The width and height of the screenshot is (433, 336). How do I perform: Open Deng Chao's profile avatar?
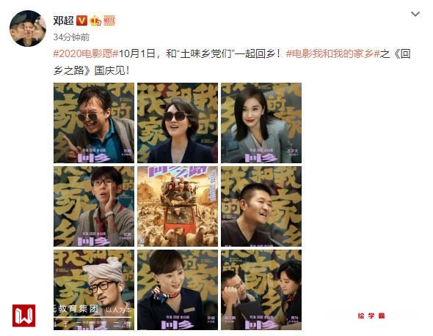(x=28, y=29)
